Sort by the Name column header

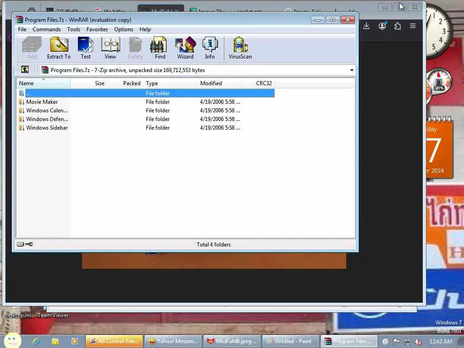tap(43, 83)
